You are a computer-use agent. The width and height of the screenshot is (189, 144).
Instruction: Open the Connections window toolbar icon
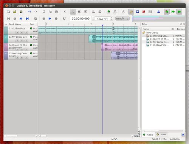[144, 12]
